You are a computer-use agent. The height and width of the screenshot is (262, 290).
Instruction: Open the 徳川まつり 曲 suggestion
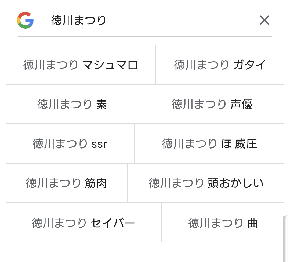[223, 223]
